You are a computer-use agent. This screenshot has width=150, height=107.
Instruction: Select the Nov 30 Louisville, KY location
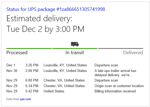(65, 71)
